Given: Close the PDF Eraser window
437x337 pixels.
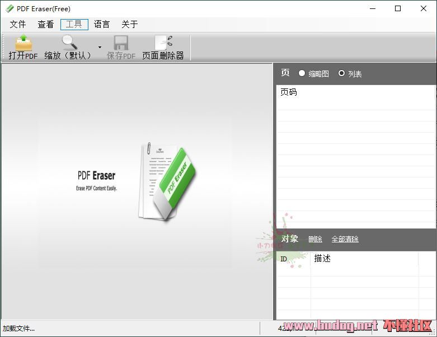Looking at the screenshot, I should tap(424, 8).
